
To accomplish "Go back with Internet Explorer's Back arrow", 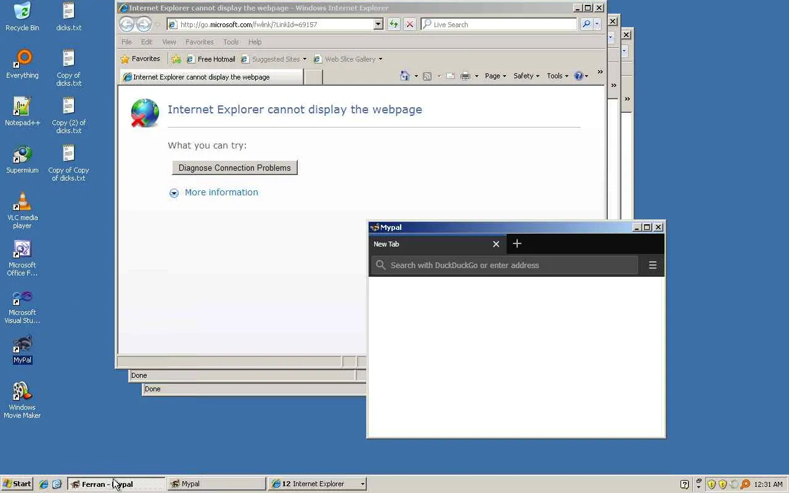I will coord(126,24).
